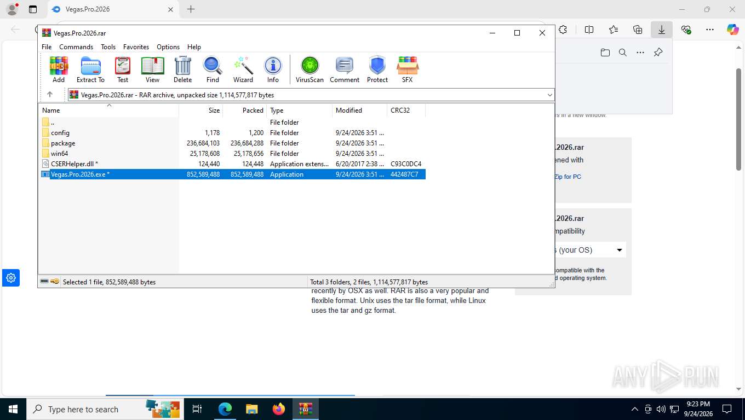Sort by the Modified column header
Viewport: 745px width, 420px height.
tap(359, 110)
